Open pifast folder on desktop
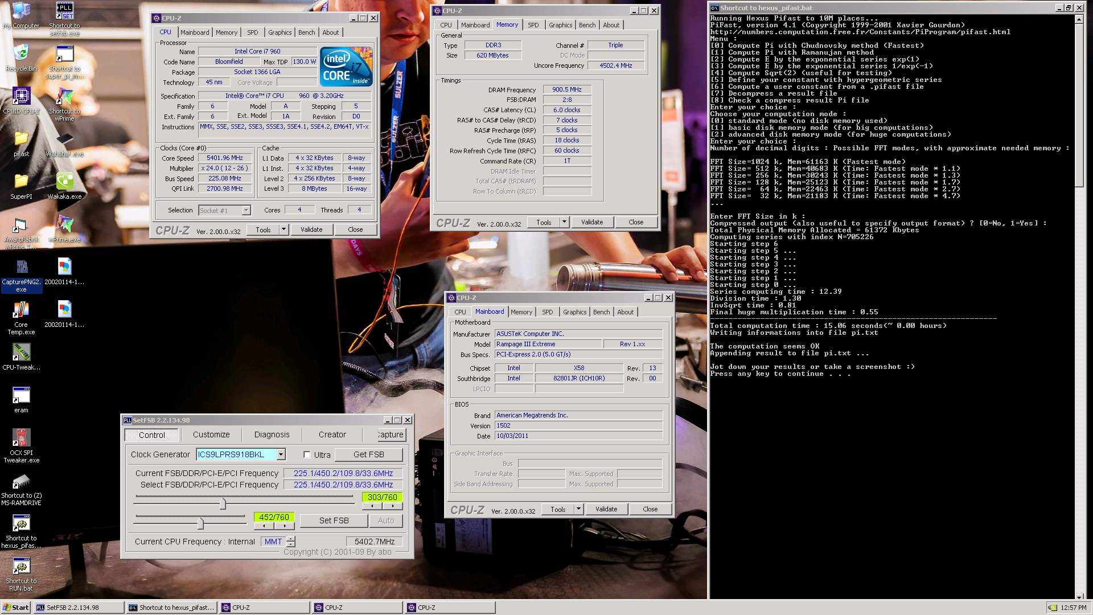Viewport: 1093px width, 615px height. (x=21, y=143)
